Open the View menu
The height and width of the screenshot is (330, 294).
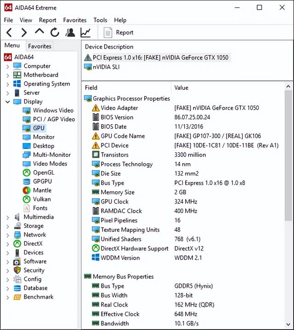click(26, 20)
